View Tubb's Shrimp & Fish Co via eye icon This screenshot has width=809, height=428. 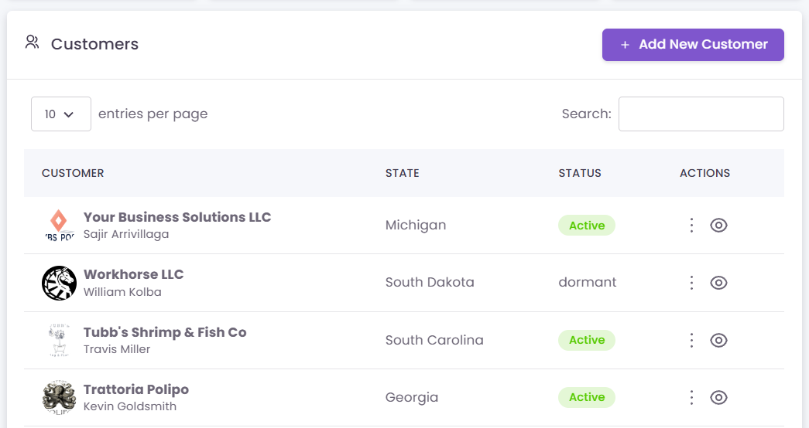click(718, 340)
